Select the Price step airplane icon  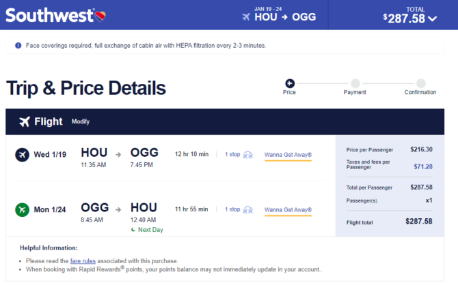pos(290,83)
